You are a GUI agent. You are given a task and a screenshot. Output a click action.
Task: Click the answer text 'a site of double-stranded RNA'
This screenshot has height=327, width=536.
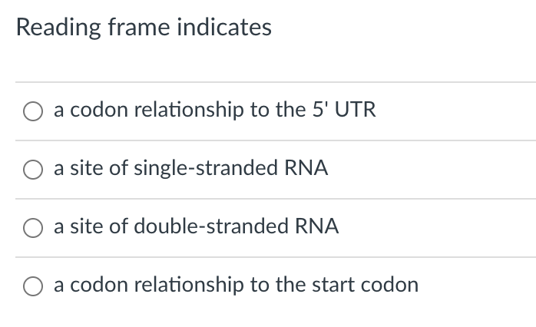click(197, 226)
